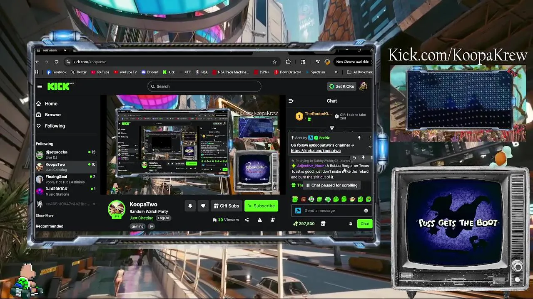The image size is (533, 299).
Task: Subscribe to KoopaTwo with the green button
Action: click(x=261, y=206)
